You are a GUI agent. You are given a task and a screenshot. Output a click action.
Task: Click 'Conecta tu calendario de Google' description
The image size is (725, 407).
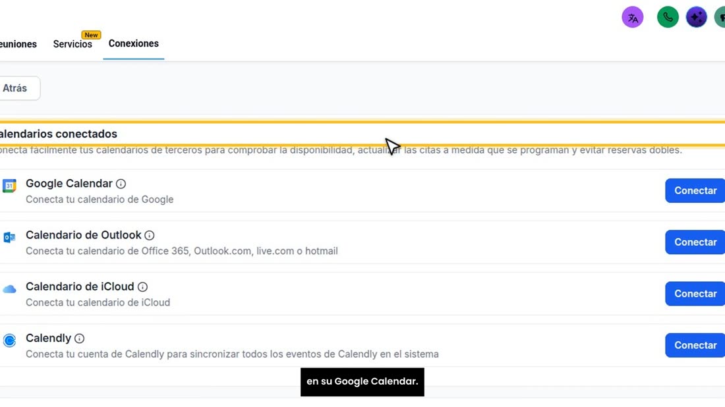[x=100, y=199]
